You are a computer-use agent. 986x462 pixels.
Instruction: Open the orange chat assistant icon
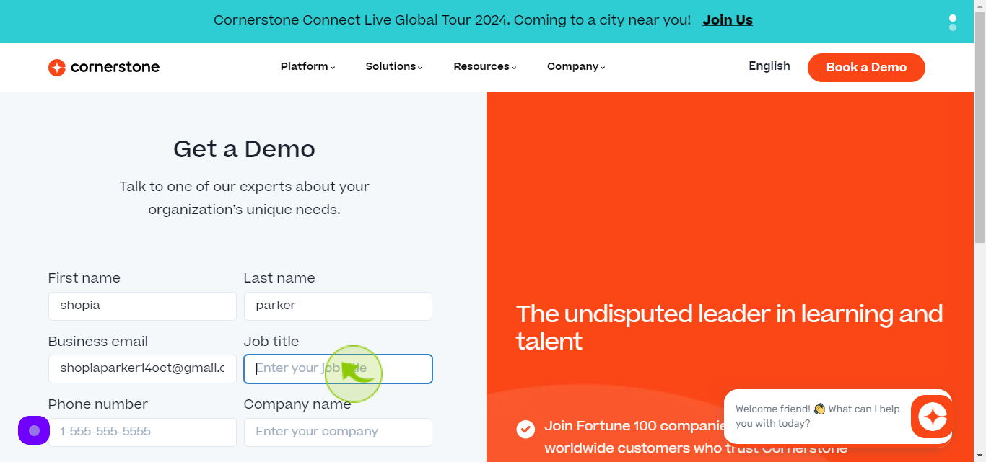pos(932,417)
